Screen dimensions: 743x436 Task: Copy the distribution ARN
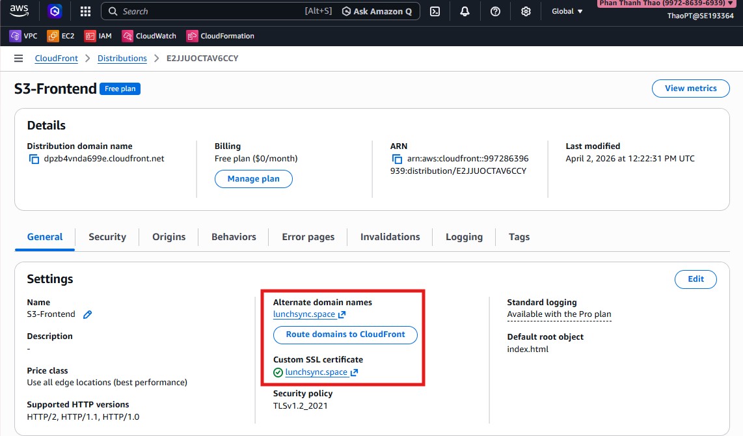(396, 159)
